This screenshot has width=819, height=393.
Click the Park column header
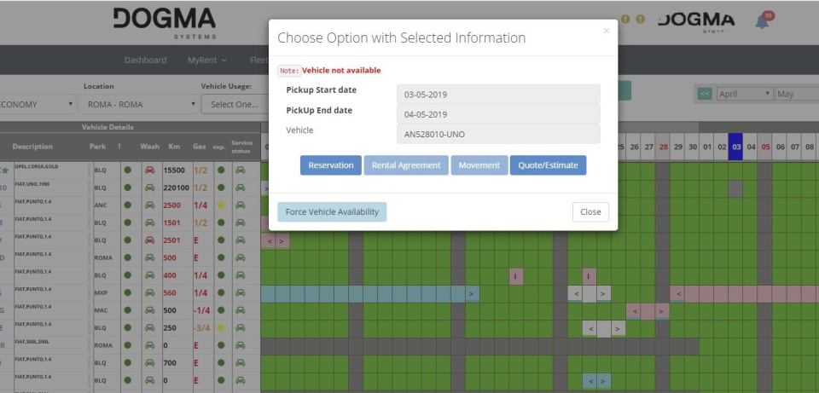point(97,147)
